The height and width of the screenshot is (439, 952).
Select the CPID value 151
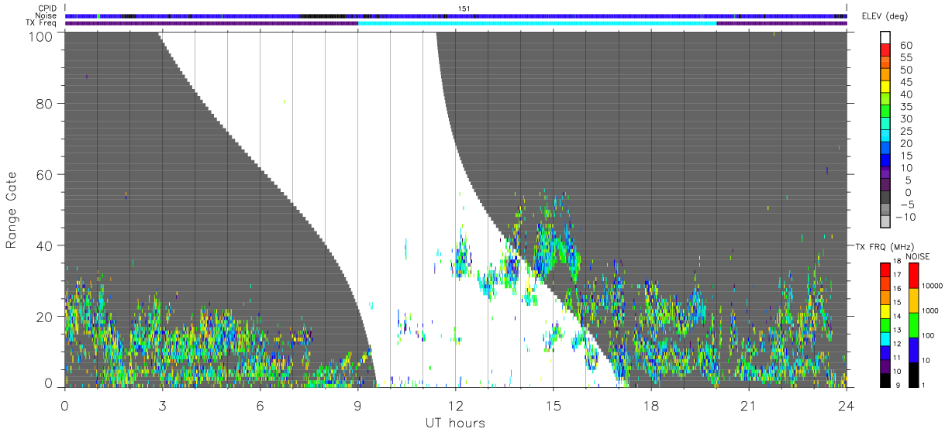click(x=464, y=8)
